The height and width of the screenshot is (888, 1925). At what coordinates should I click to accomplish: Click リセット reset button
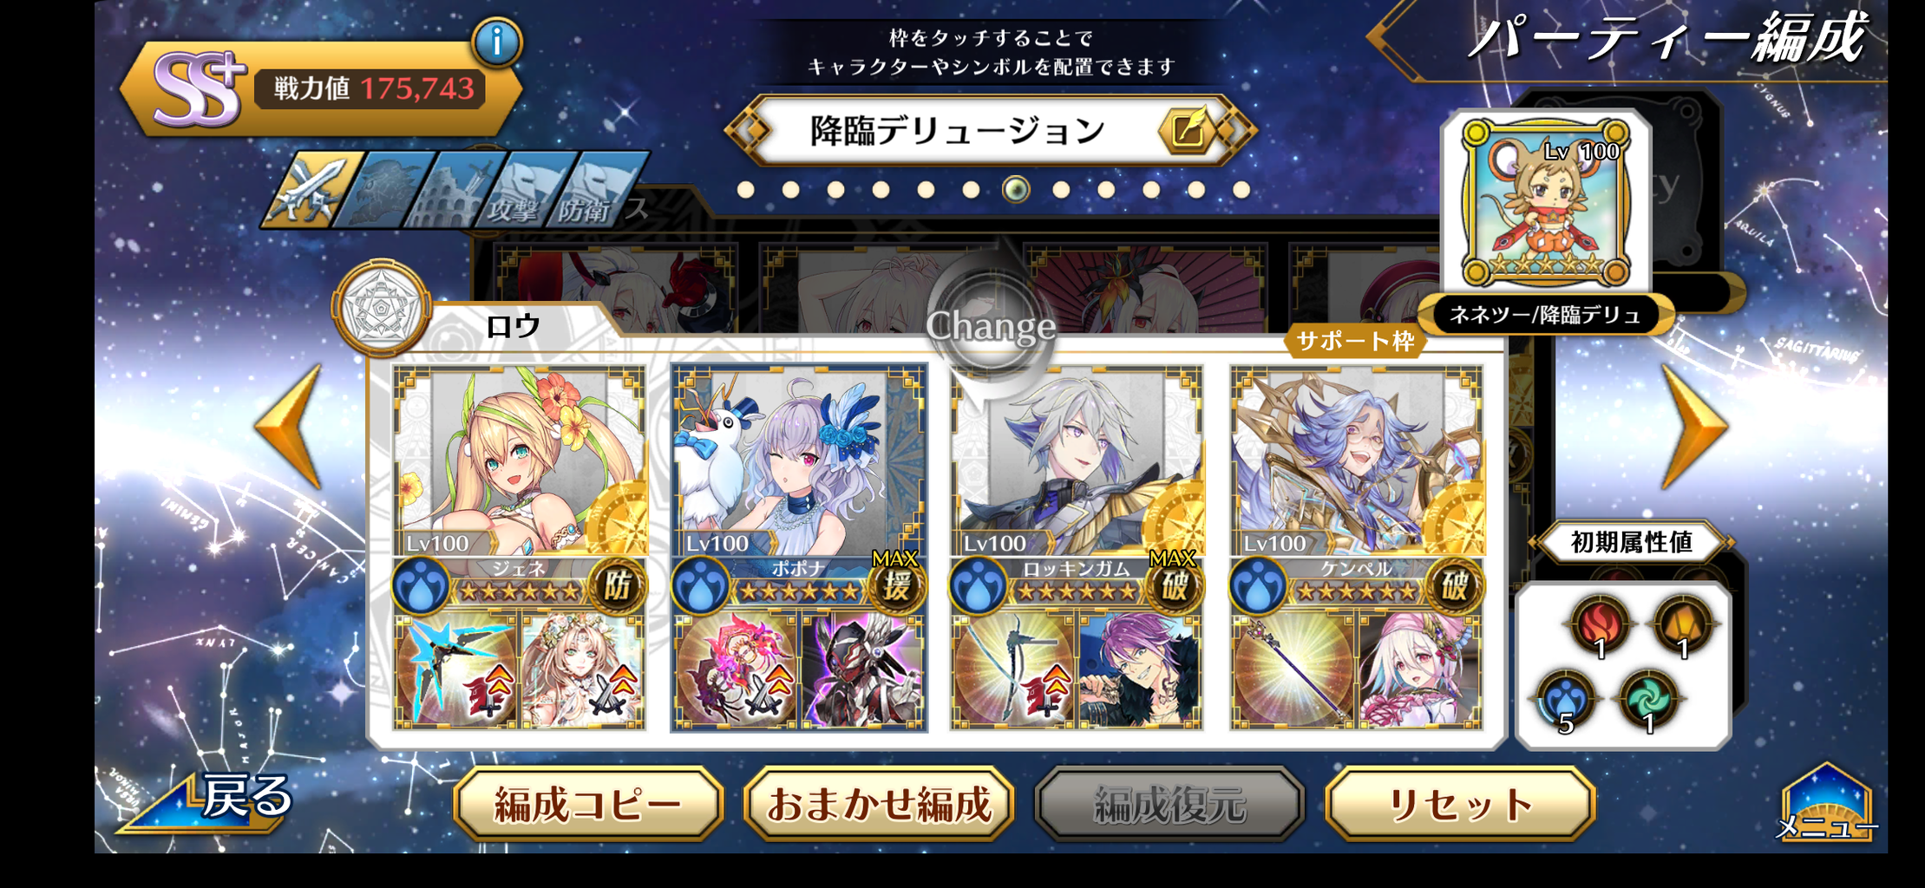click(1460, 804)
